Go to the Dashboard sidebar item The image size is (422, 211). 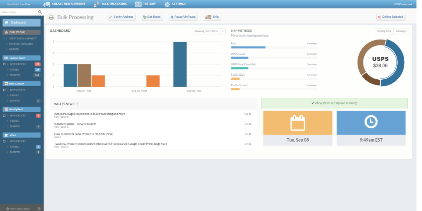pyautogui.click(x=21, y=23)
